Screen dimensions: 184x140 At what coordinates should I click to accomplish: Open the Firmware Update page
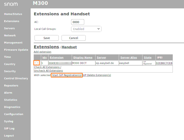tap(16, 50)
